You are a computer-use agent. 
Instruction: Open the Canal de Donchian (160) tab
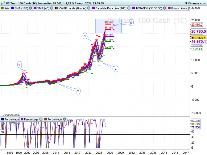pos(111,8)
